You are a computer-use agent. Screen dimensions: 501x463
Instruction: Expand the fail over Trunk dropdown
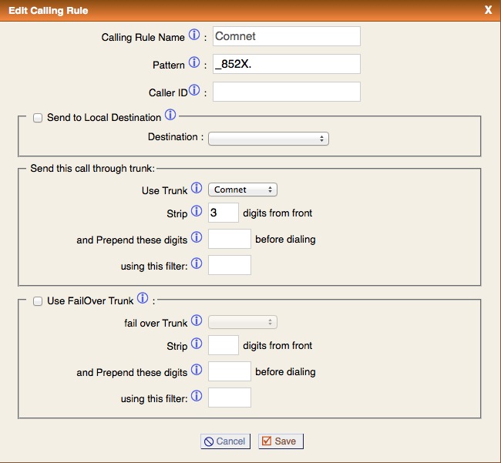click(243, 322)
